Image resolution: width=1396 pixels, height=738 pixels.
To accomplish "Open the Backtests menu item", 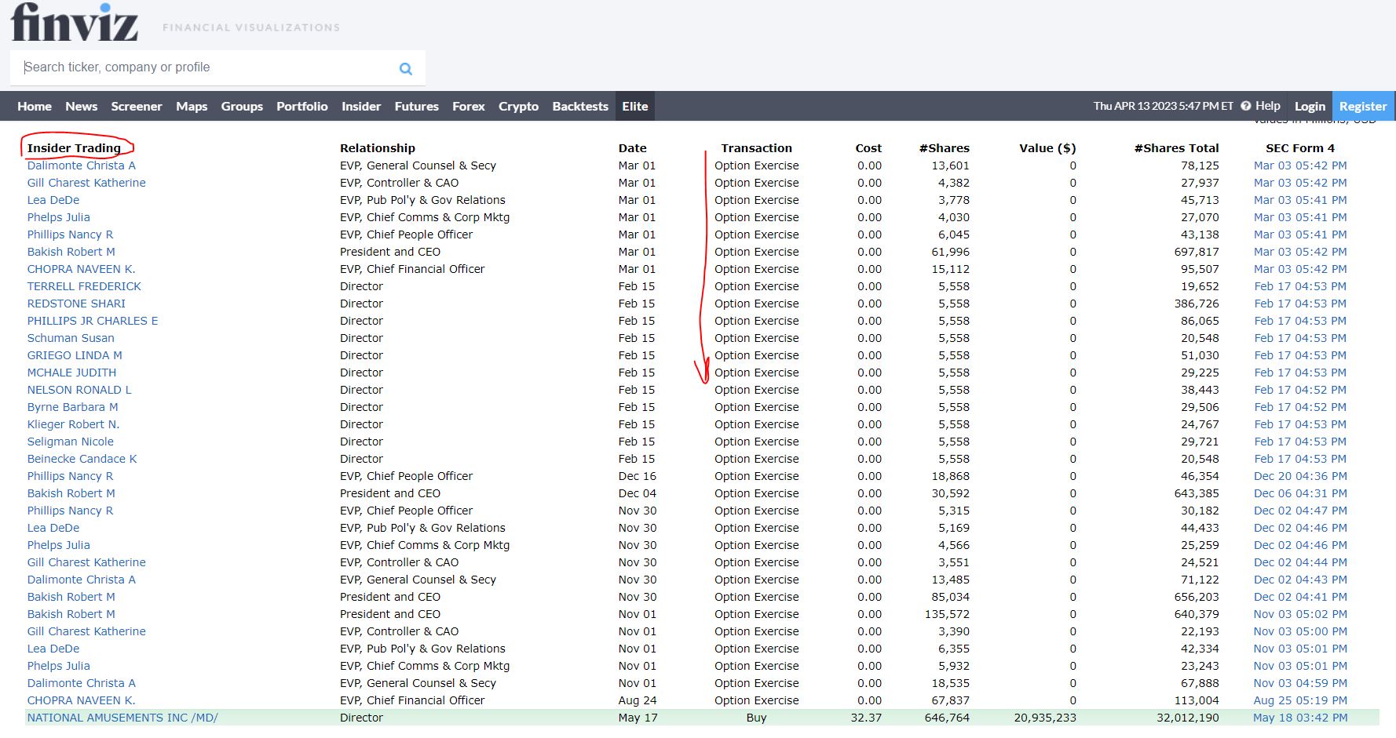I will [x=580, y=107].
